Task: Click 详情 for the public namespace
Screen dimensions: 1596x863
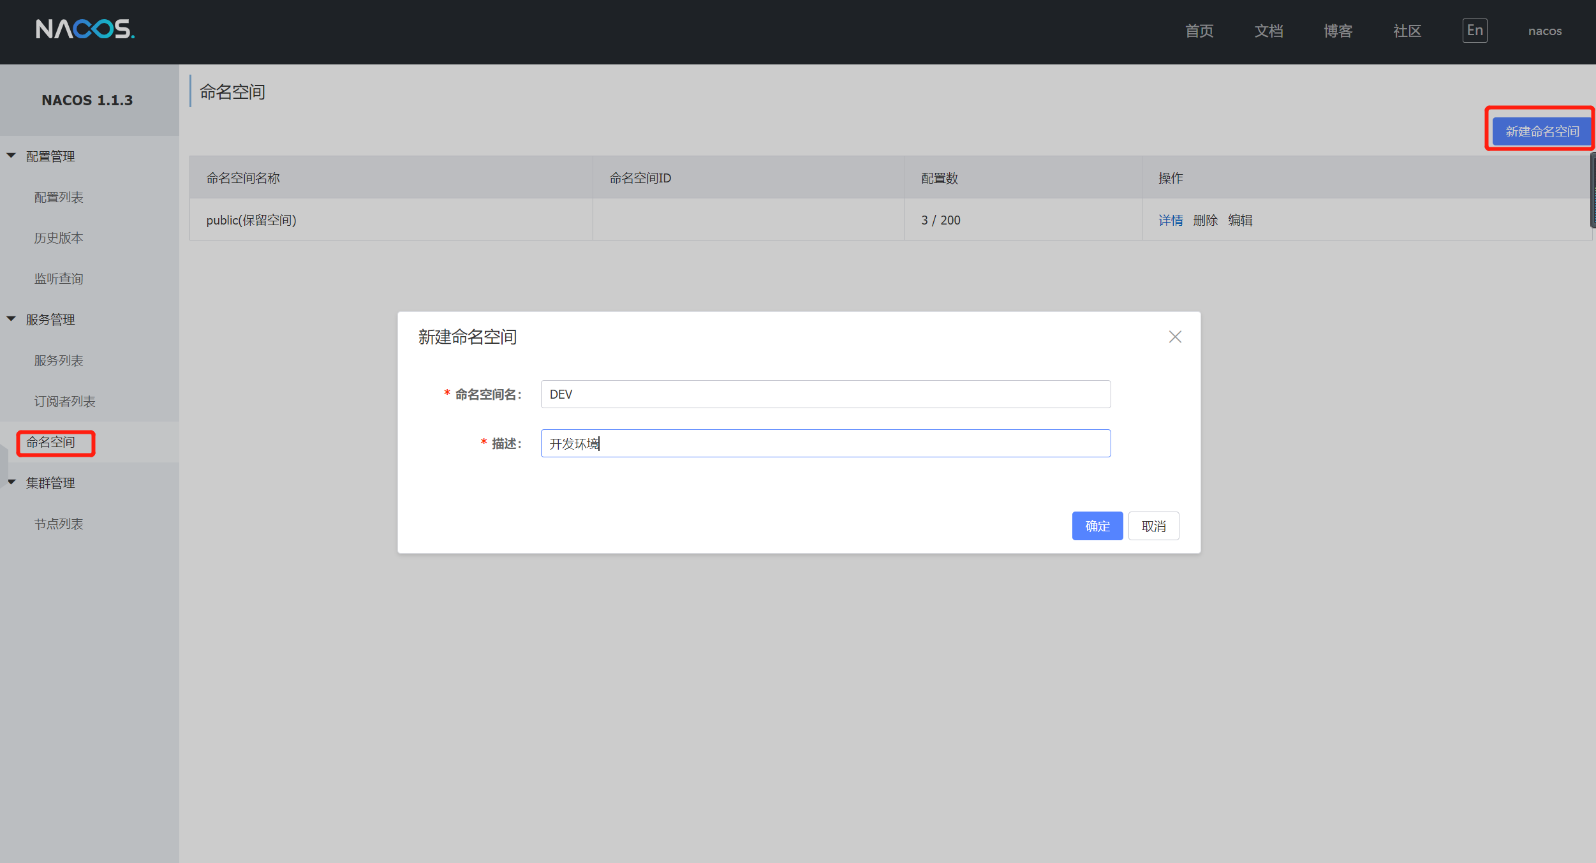Action: point(1171,220)
